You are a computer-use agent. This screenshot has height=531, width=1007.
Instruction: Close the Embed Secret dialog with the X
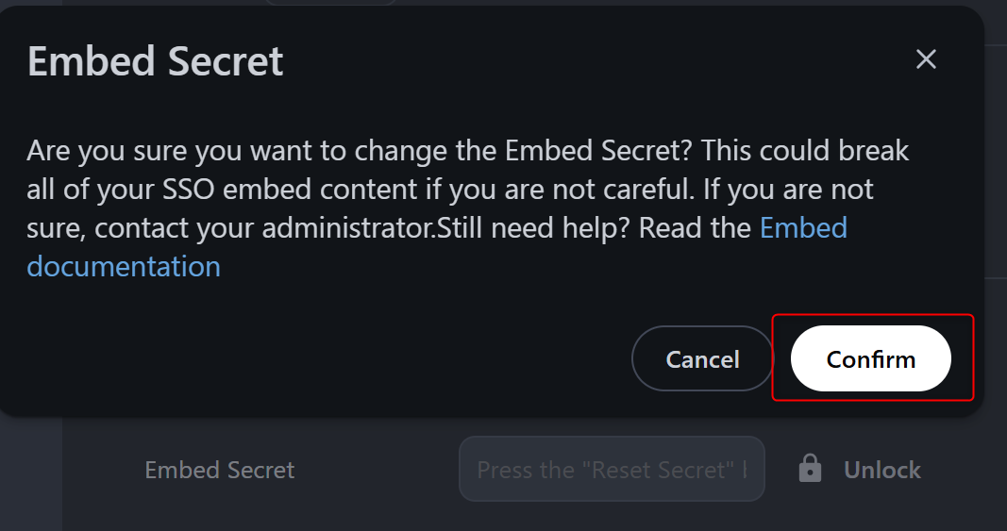coord(926,59)
